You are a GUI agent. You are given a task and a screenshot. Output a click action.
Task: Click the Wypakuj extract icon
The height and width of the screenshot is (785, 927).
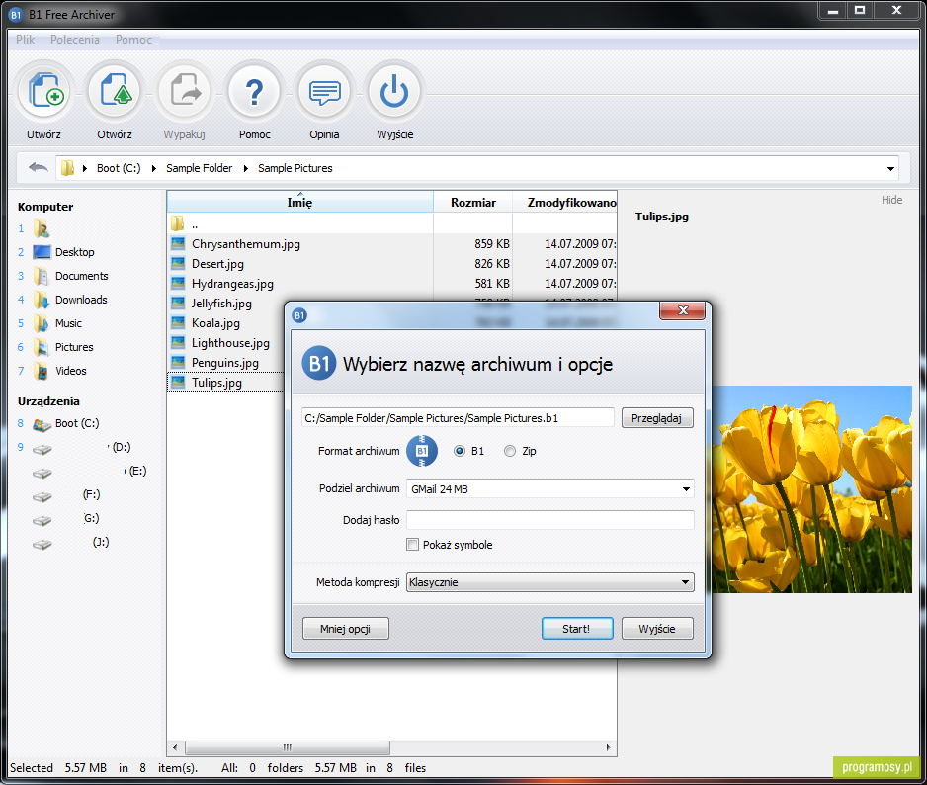(x=185, y=92)
